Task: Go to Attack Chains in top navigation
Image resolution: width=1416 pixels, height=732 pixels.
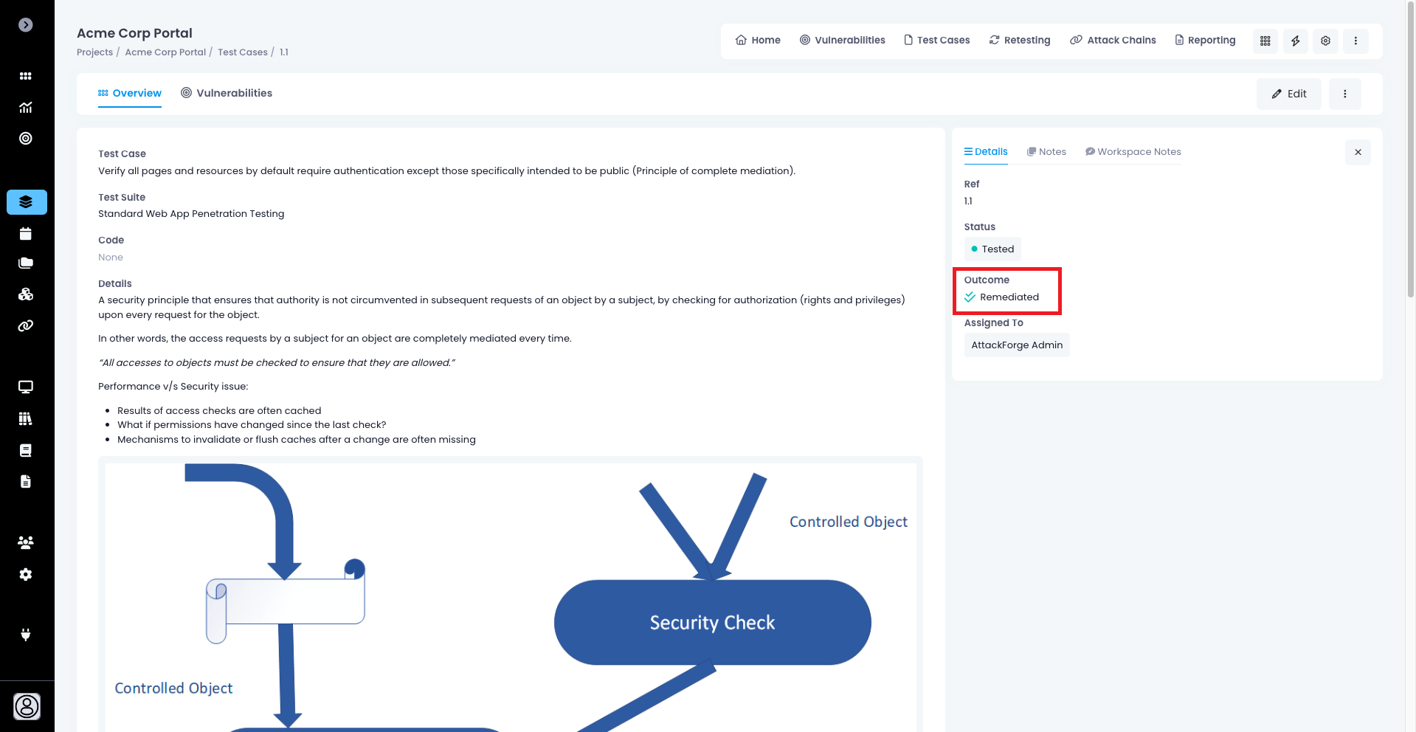Action: coord(1113,41)
